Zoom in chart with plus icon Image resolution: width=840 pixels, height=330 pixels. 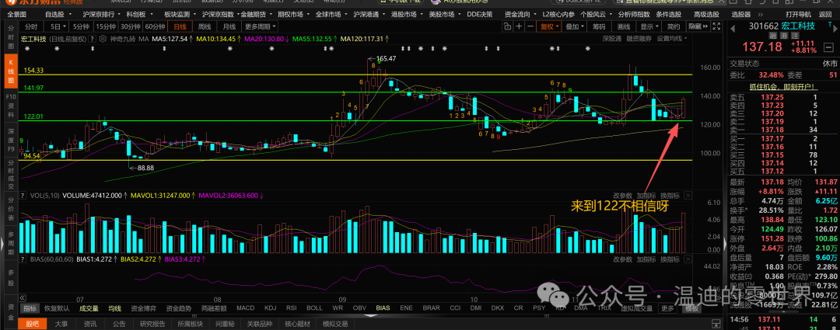[x=519, y=26]
